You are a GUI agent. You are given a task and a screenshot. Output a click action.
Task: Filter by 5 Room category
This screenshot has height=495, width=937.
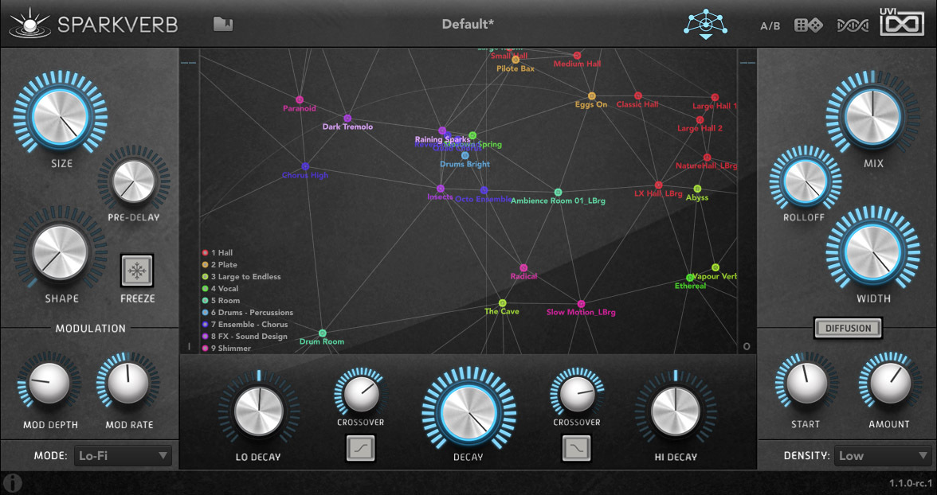222,300
